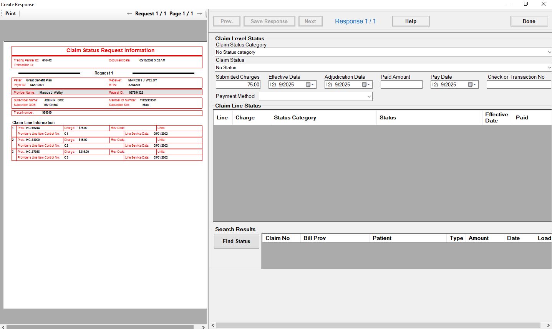Click the Status Category column header
Viewport: 552px width, 329px height.
point(323,117)
